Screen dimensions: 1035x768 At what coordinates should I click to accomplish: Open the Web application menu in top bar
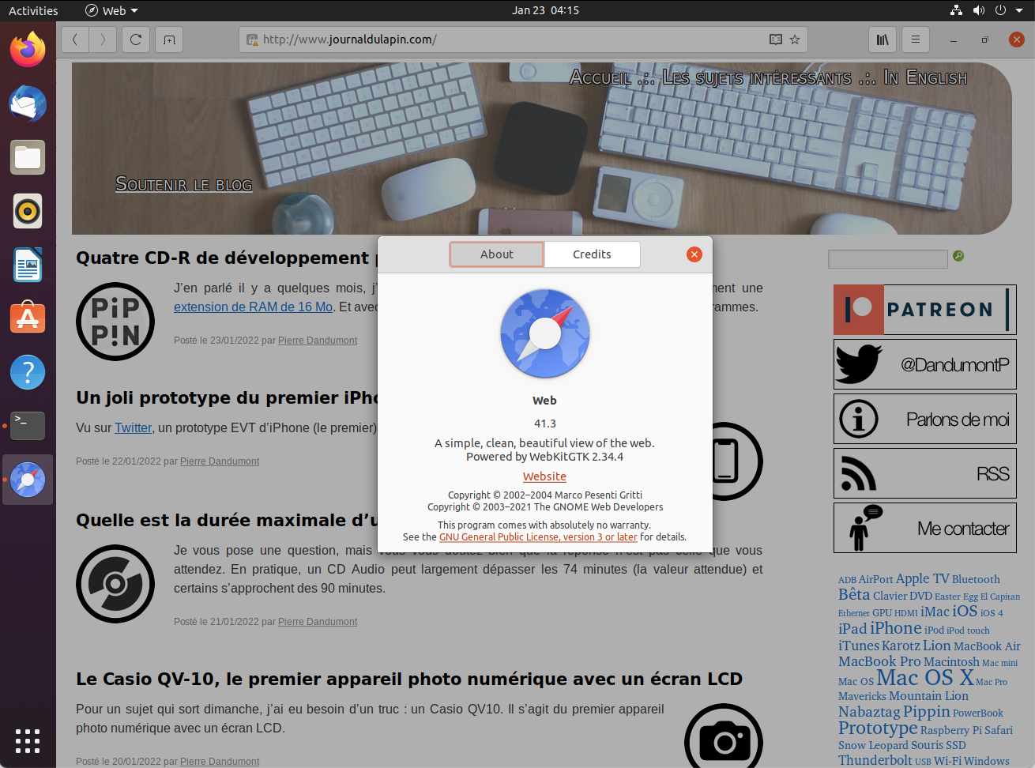(x=111, y=10)
